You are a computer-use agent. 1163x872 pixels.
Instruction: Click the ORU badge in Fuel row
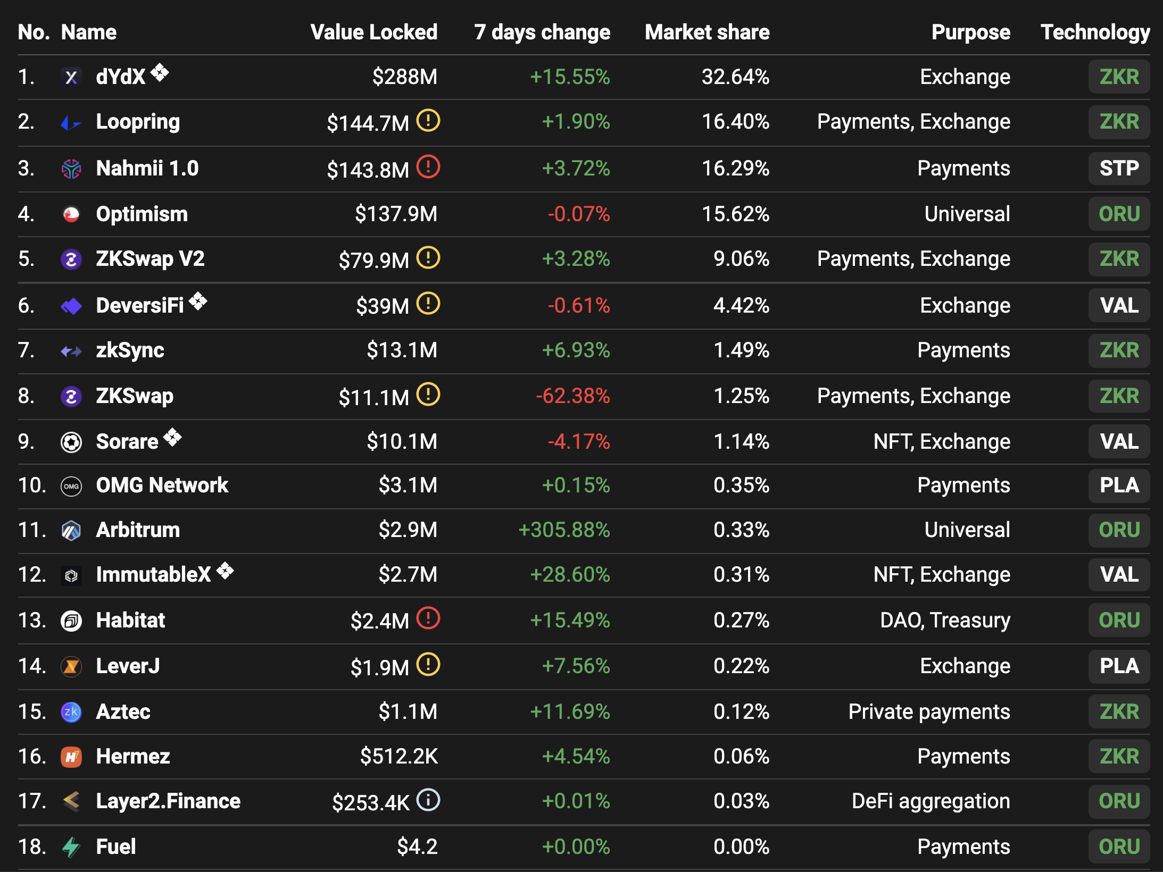tap(1119, 847)
